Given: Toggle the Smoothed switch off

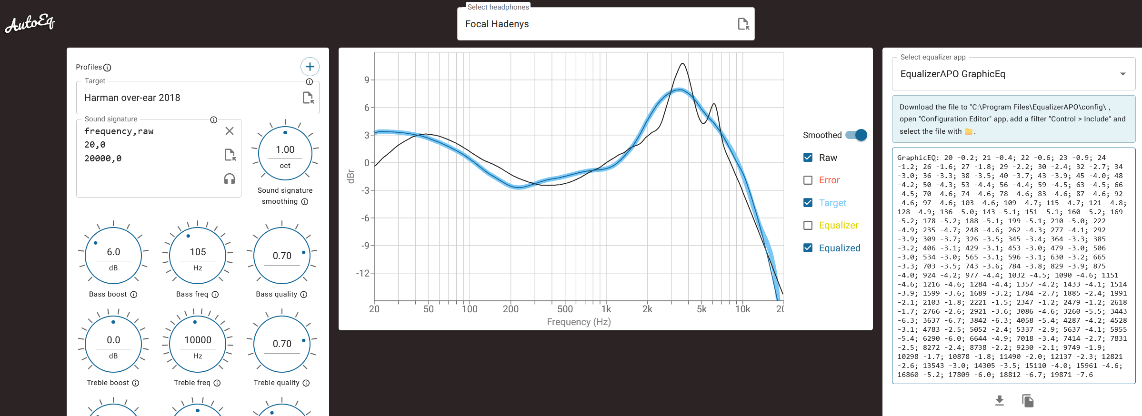Looking at the screenshot, I should pyautogui.click(x=856, y=135).
